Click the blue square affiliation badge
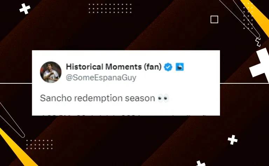Screen dimensions: 269x166 tap(180, 67)
